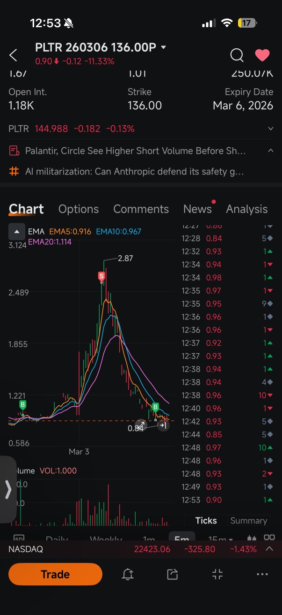Open the price alert bell icon

(x=128, y=574)
